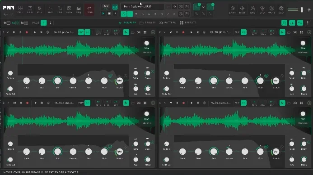Switch to the BROWSER tab

click(x=148, y=23)
